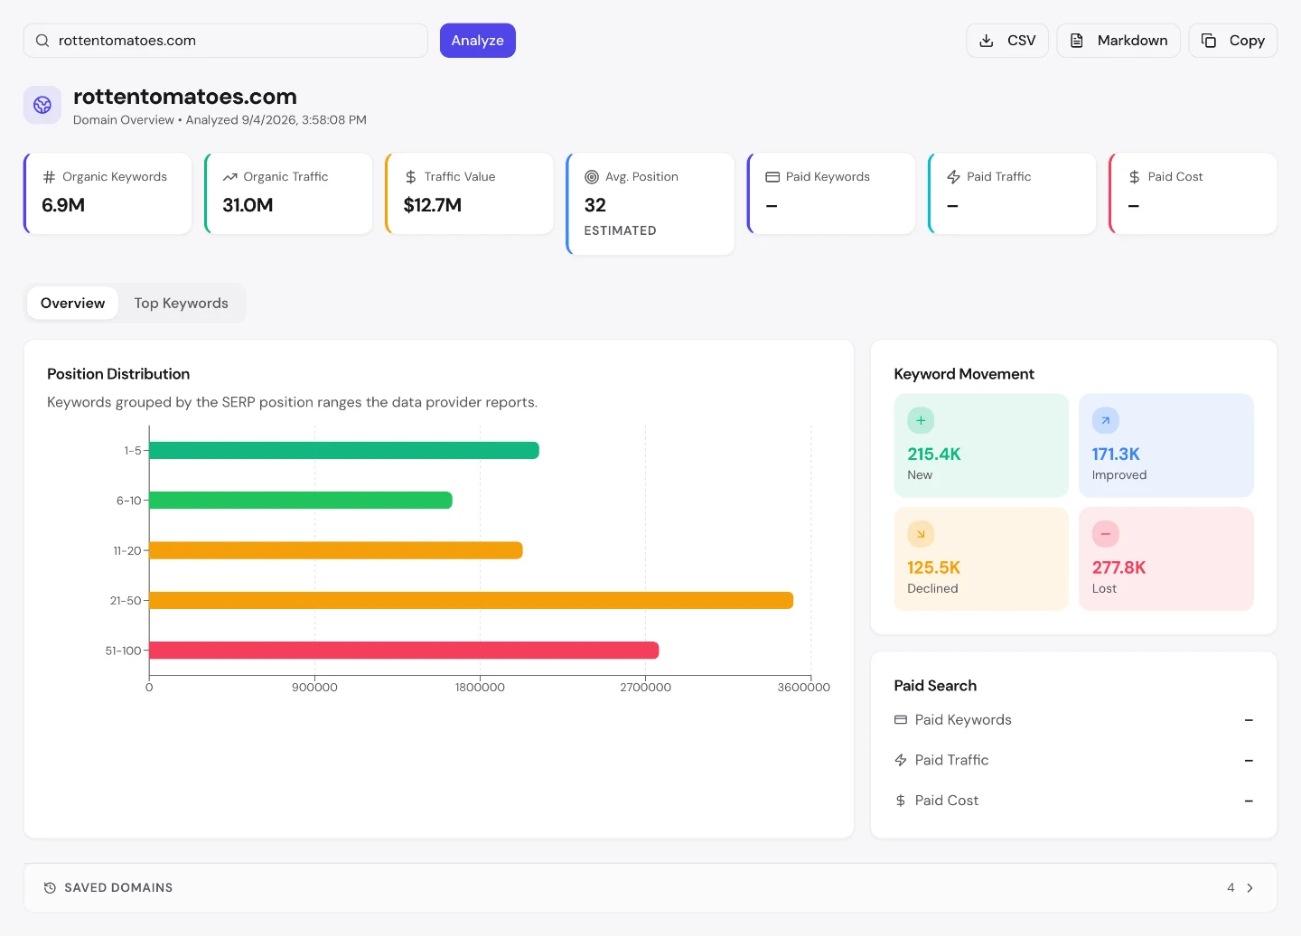
Task: Click the Markdown document icon
Action: tap(1077, 41)
